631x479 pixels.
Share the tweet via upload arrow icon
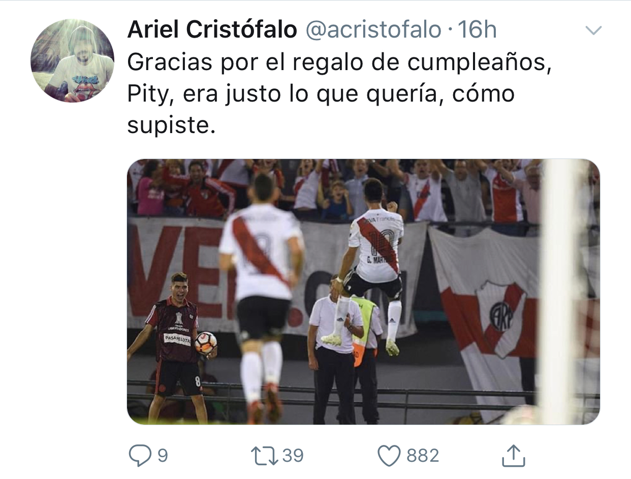pyautogui.click(x=513, y=456)
